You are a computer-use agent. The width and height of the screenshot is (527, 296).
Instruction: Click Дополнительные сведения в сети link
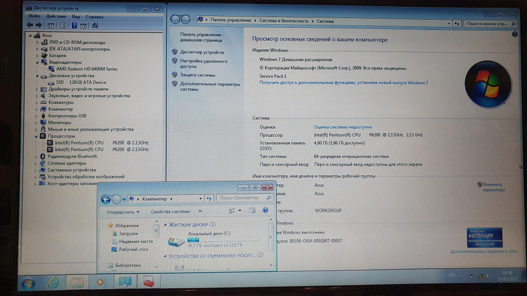pyautogui.click(x=484, y=251)
